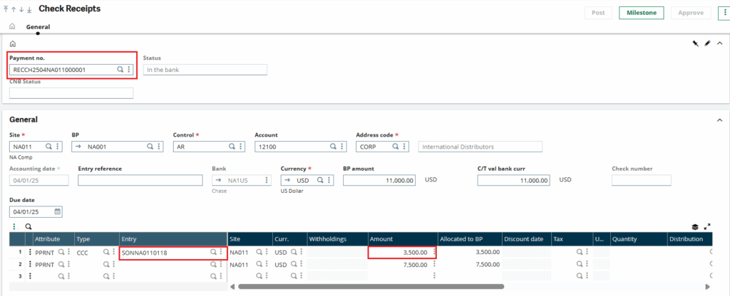Click the Post button

point(598,13)
